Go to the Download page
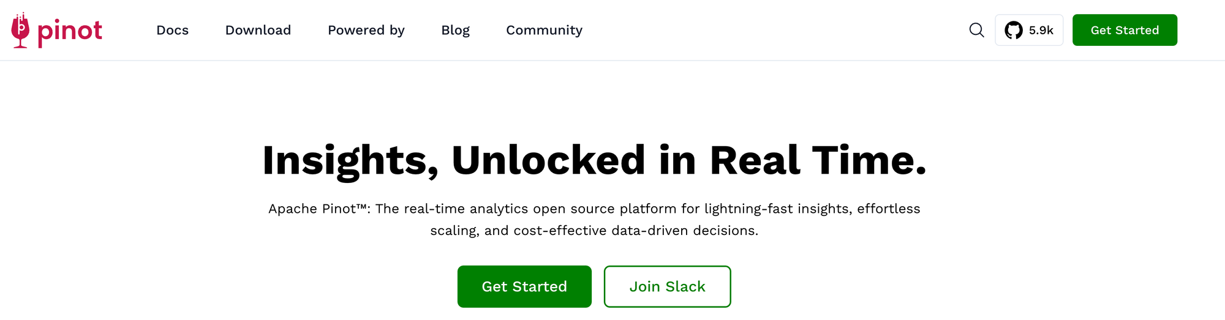Viewport: 1225px width, 320px height. [258, 30]
